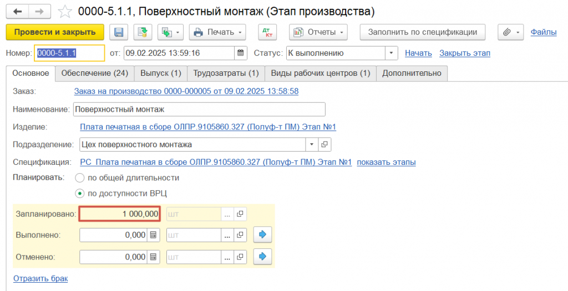Open the Печать dropdown menu
The width and height of the screenshot is (568, 291).
[x=217, y=32]
